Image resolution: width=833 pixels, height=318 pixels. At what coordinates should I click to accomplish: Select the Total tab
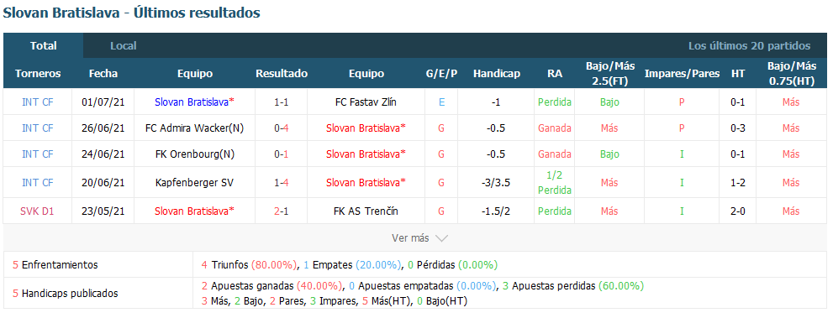(44, 46)
